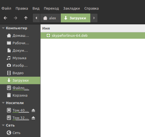Click the alex home path button
The width and height of the screenshot is (145, 137).
pos(50,18)
